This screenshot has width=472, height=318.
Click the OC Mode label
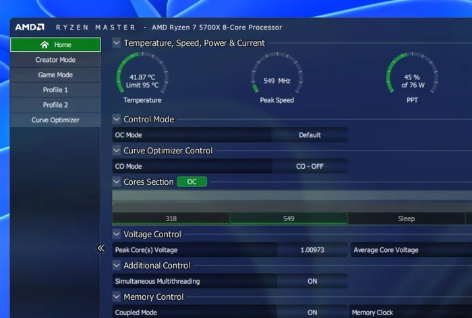click(129, 135)
